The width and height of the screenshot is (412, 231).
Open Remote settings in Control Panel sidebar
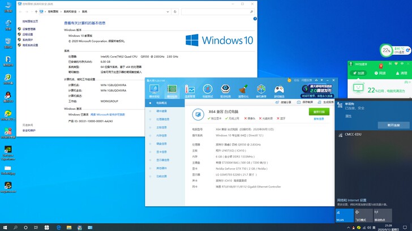point(28,35)
